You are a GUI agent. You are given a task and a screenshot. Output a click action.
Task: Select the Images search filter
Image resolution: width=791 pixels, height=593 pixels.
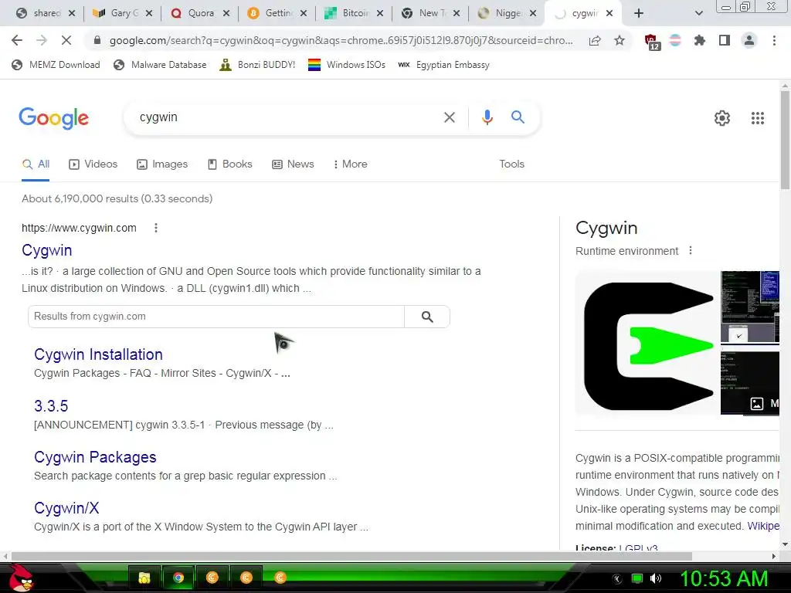tap(162, 164)
